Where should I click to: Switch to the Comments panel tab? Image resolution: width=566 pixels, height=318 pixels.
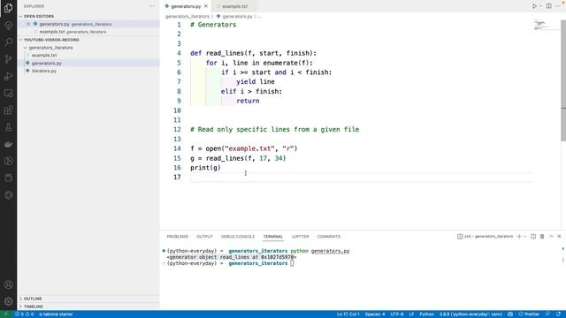click(328, 237)
